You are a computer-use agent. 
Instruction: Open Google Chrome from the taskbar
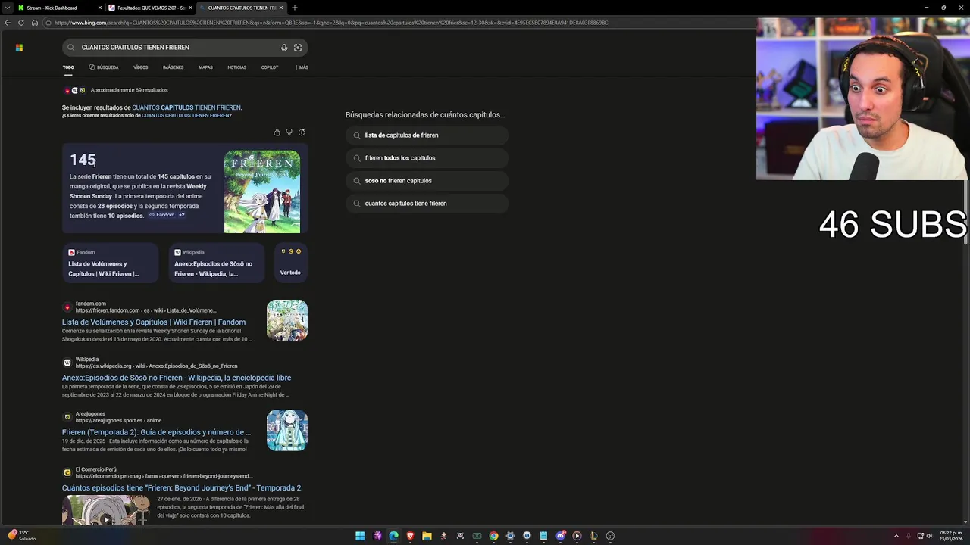[493, 536]
